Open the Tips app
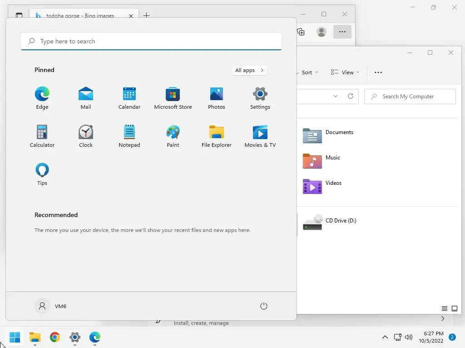This screenshot has height=348, width=465. (x=42, y=174)
